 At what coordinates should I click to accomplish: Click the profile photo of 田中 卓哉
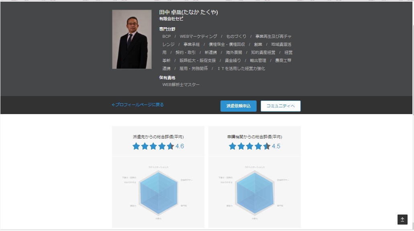132,39
